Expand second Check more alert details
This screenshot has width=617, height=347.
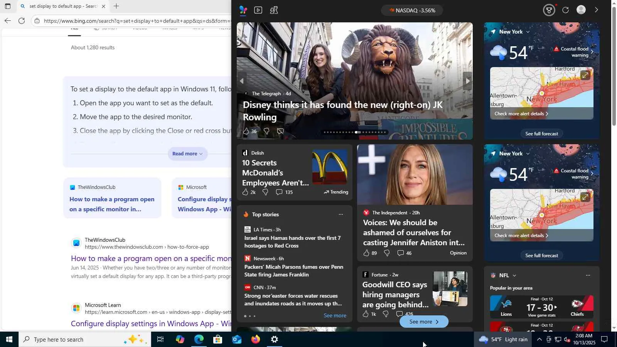[521, 236]
